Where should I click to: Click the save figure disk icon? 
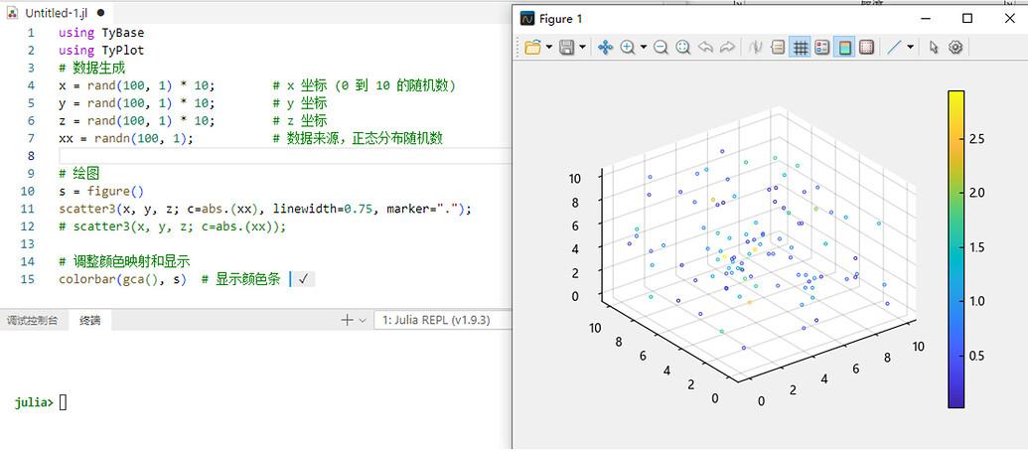567,48
